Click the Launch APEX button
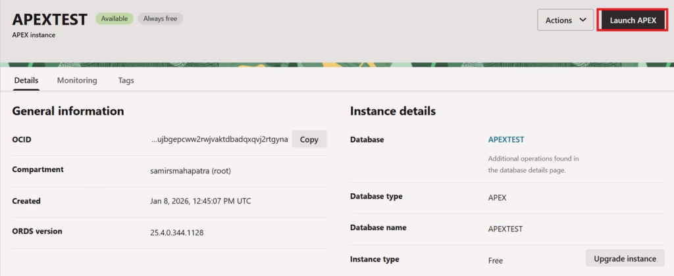This screenshot has width=674, height=276. [x=633, y=20]
